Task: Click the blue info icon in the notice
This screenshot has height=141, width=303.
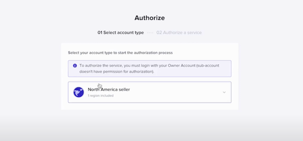Action: [x=75, y=66]
